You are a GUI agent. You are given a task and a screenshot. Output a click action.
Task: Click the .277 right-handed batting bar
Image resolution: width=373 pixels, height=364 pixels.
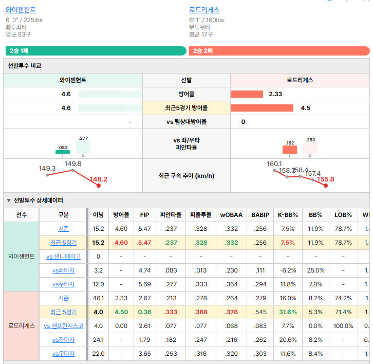(x=83, y=148)
